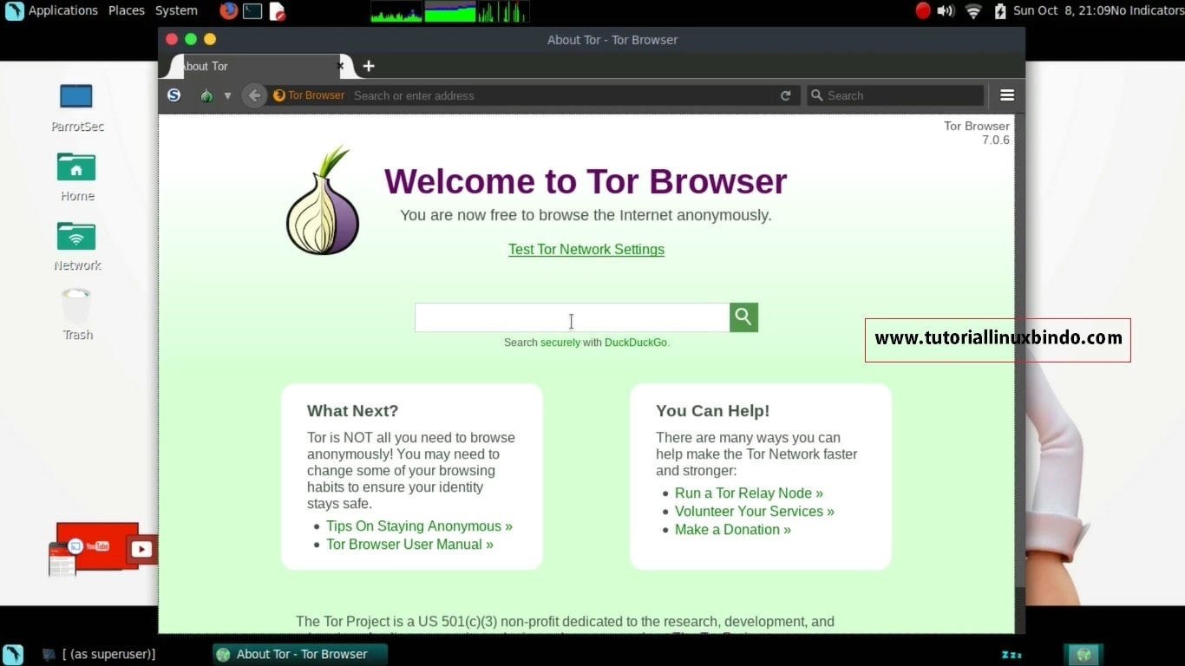Image resolution: width=1185 pixels, height=666 pixels.
Task: Click the Welcome to Tor Browser heading
Action: click(x=586, y=181)
